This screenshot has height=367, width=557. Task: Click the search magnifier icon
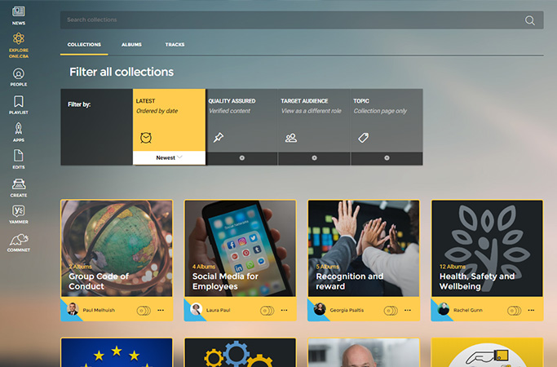coord(529,20)
